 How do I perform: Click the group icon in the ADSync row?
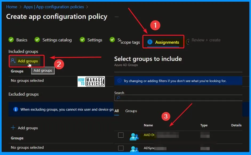134,149
